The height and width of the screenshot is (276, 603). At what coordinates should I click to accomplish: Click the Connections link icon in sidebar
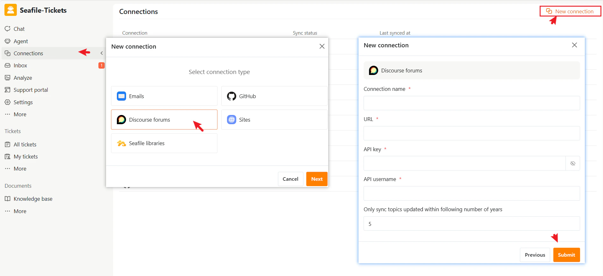pyautogui.click(x=8, y=53)
